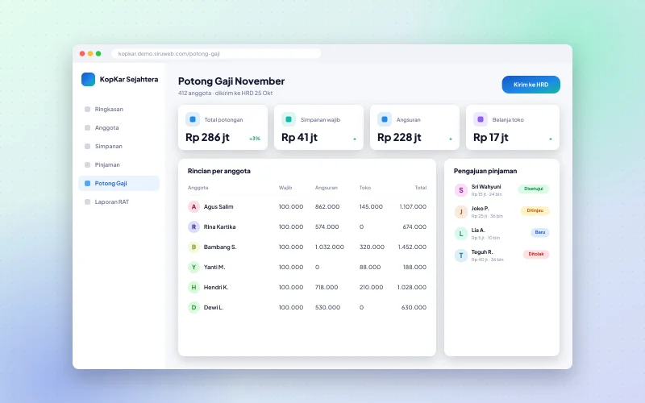This screenshot has height=403, width=645.
Task: Click the Anggota column header
Action: (x=198, y=188)
